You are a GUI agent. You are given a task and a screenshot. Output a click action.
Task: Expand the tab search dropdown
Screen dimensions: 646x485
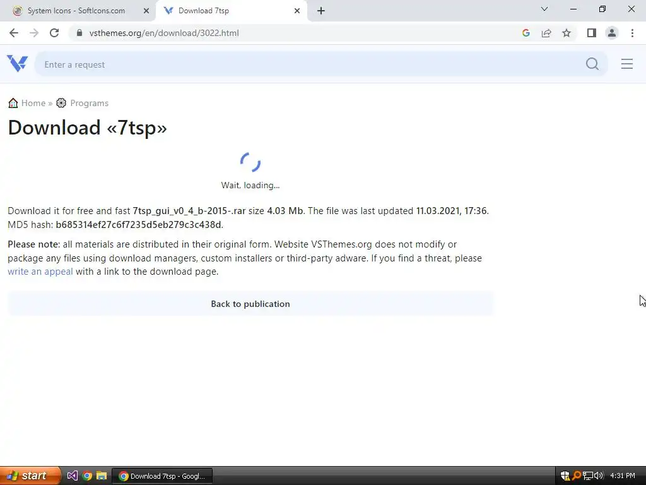(x=544, y=9)
